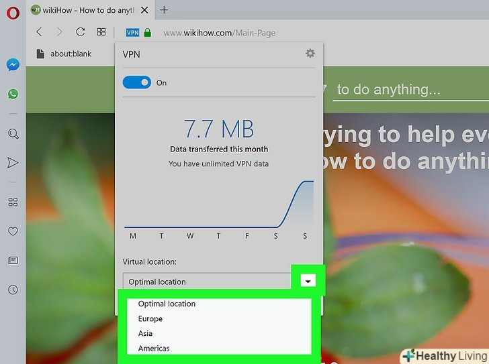This screenshot has height=364, width=489.
Task: Click the Virtual location dropdown arrow
Action: click(x=308, y=281)
